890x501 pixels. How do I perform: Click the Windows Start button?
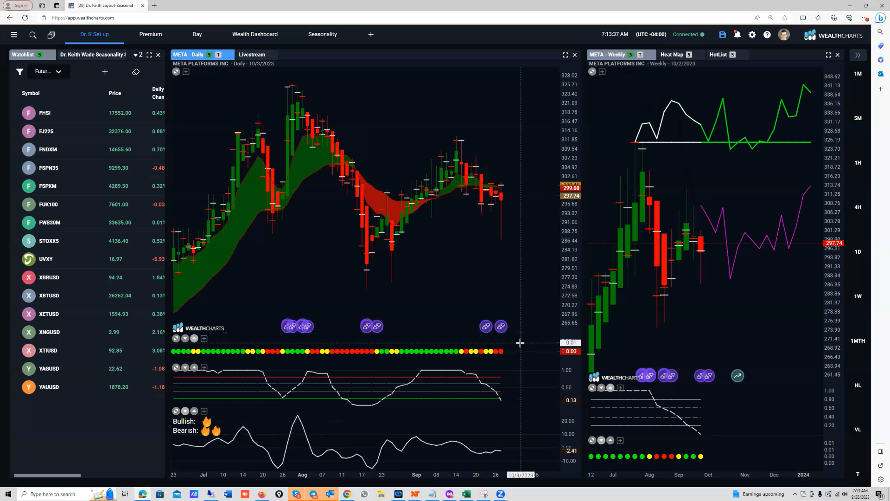coord(8,494)
